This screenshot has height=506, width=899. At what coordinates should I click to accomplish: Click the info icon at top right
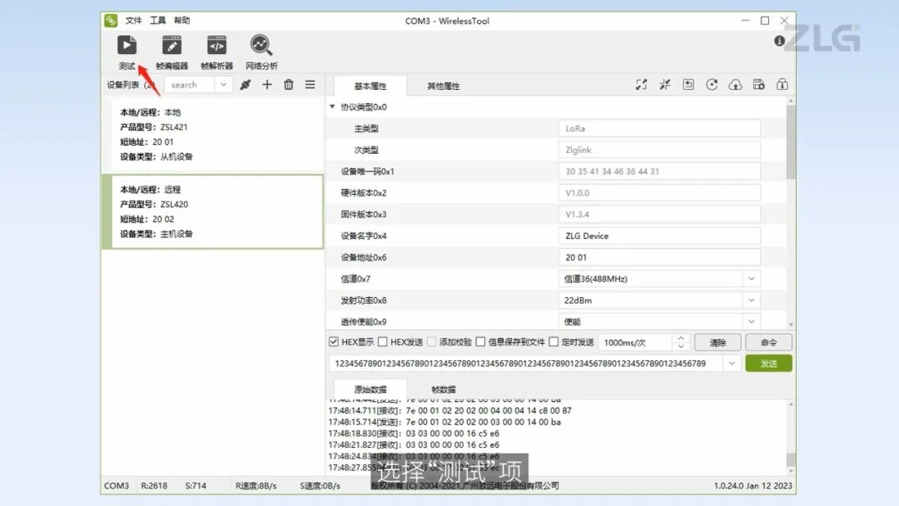click(x=779, y=41)
